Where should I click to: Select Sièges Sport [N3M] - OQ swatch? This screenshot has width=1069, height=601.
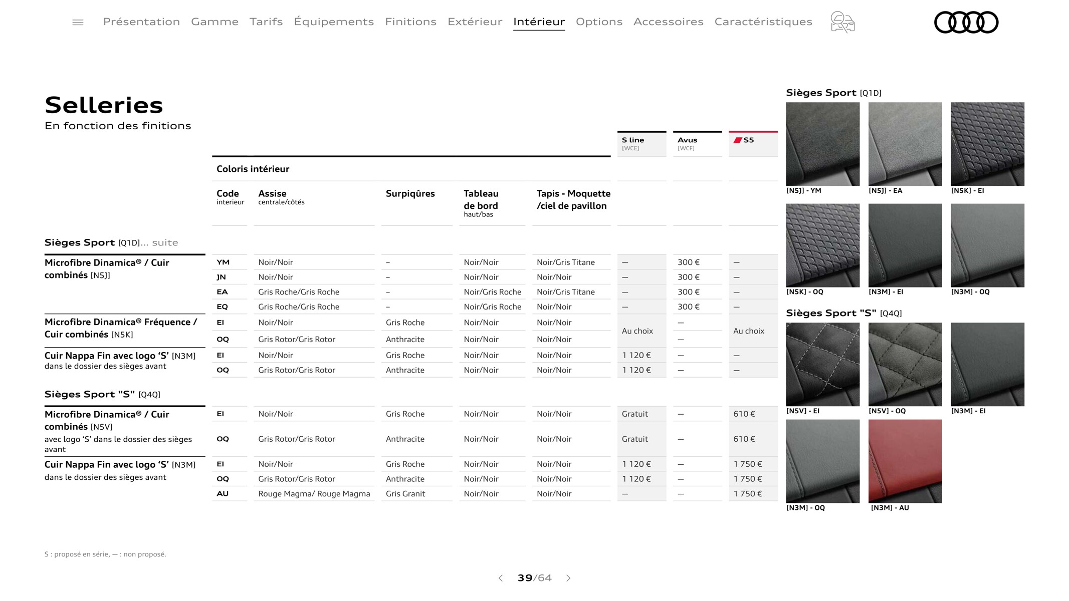pyautogui.click(x=987, y=245)
